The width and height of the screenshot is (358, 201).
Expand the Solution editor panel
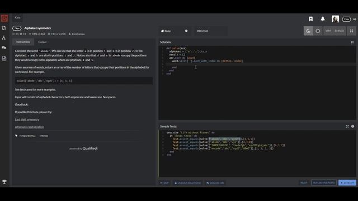352,42
